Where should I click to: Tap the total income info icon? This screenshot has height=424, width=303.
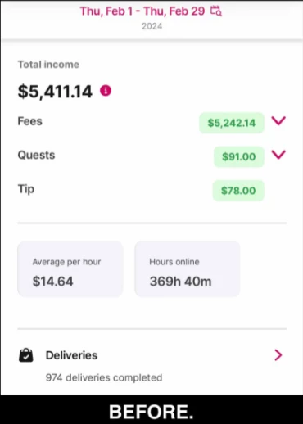[106, 91]
